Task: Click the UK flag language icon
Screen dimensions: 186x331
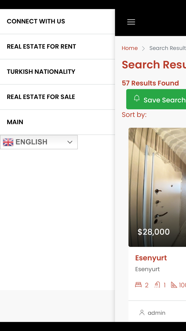Action: pyautogui.click(x=8, y=142)
